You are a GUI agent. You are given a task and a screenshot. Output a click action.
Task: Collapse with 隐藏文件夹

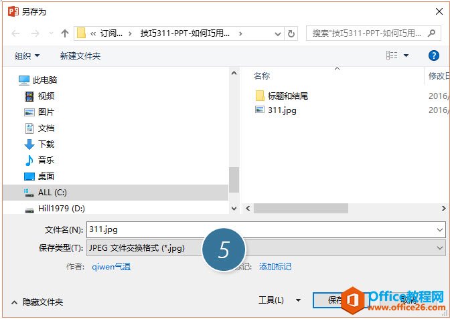coord(37,302)
